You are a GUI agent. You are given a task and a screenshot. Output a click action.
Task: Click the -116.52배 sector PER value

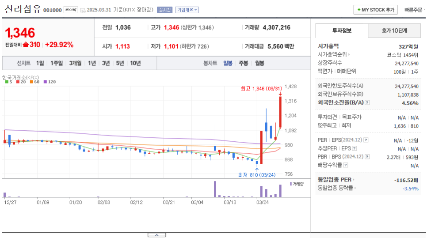[x=406, y=180]
